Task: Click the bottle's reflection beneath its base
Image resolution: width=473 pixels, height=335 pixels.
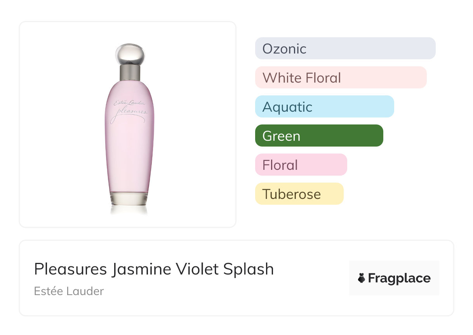Action: [x=129, y=210]
